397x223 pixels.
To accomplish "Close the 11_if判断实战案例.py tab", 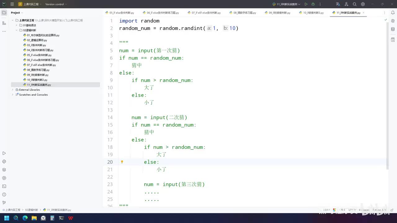I will pyautogui.click(x=364, y=13).
